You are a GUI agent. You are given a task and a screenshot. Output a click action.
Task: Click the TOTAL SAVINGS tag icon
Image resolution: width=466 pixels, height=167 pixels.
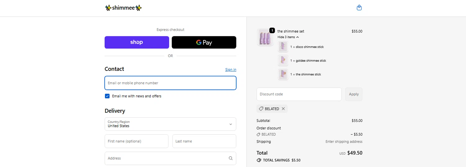(259, 160)
